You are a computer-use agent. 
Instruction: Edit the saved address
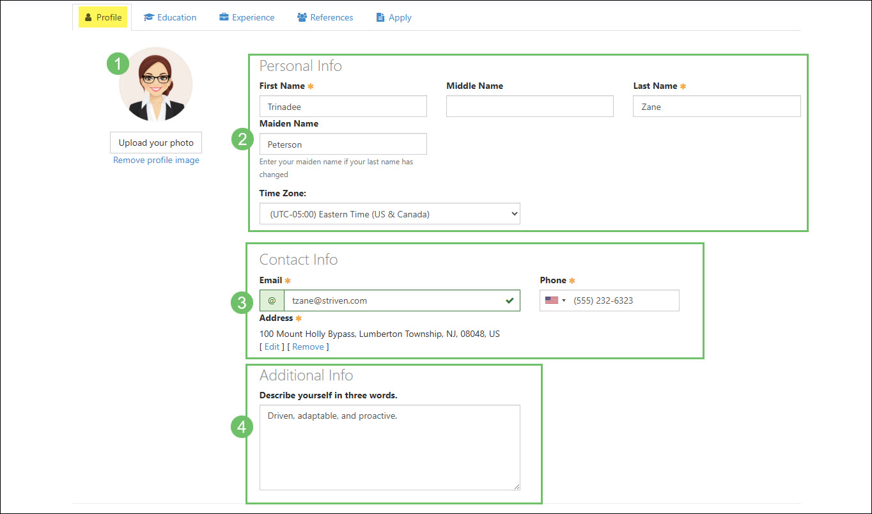pos(272,347)
